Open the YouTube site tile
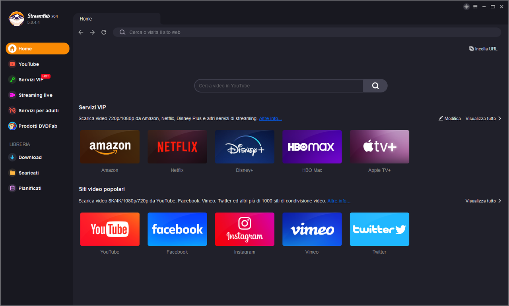The height and width of the screenshot is (306, 509). (x=110, y=229)
